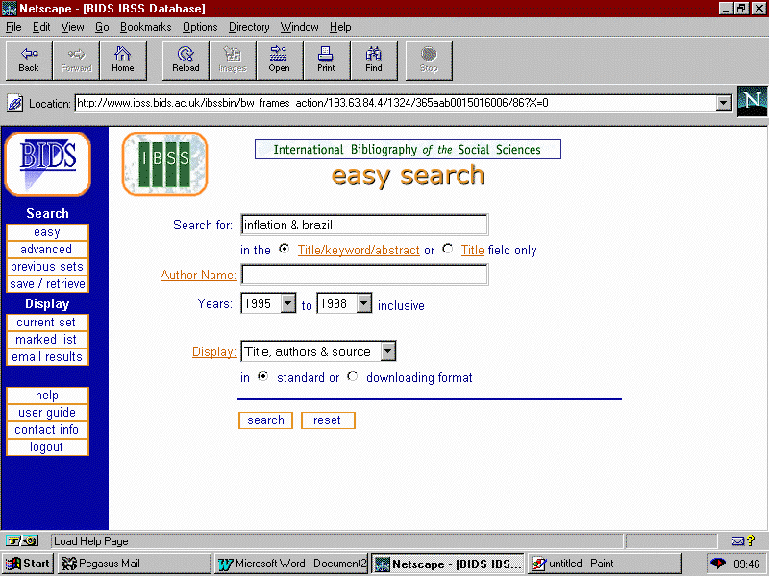Reload the current page
769x576 pixels.
[x=186, y=60]
